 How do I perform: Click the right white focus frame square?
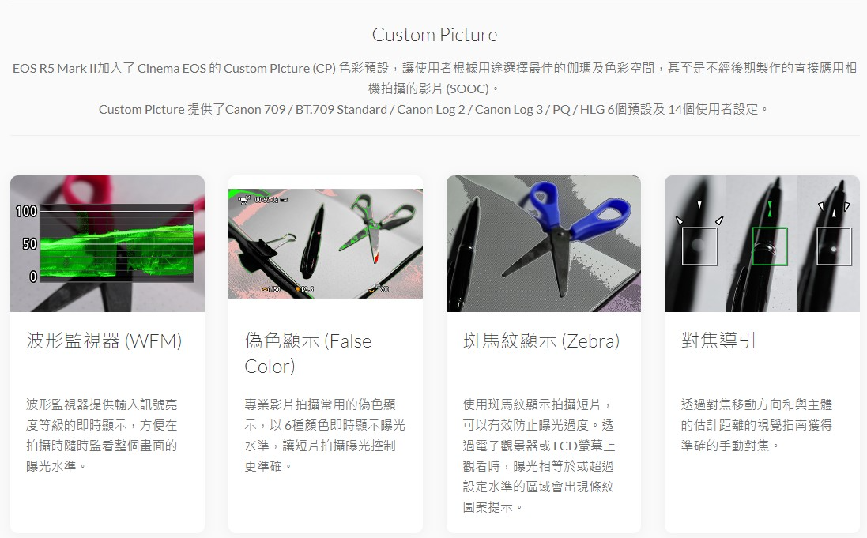[834, 246]
